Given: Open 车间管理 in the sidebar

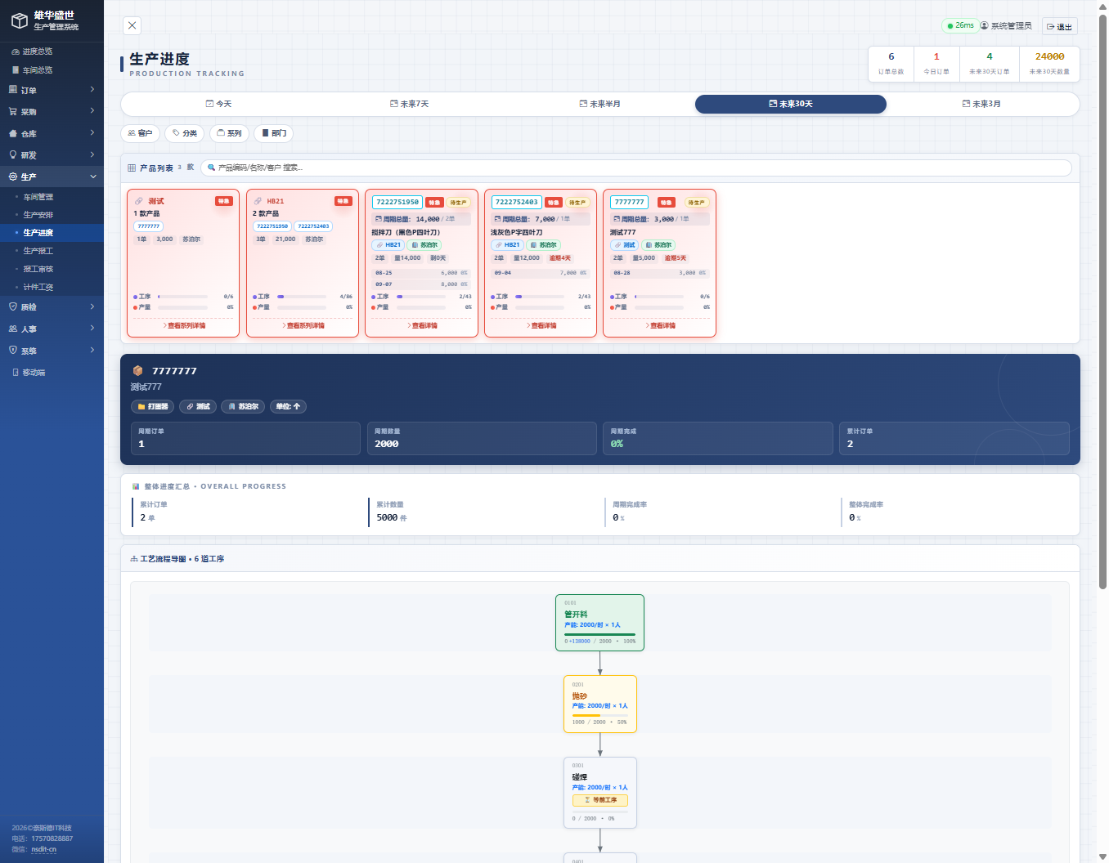Looking at the screenshot, I should 38,197.
